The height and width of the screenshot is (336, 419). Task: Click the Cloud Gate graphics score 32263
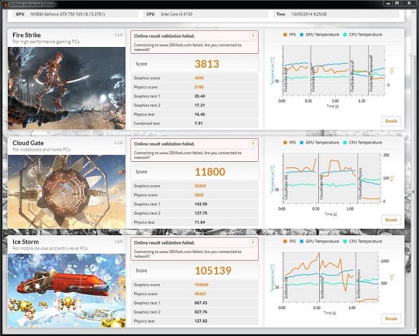point(200,186)
